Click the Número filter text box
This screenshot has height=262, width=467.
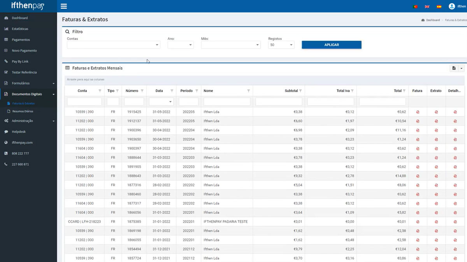(134, 102)
